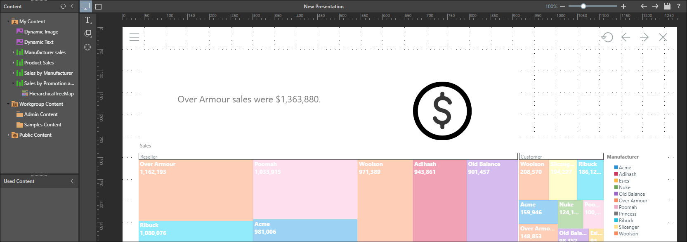Viewport: 687px width, 242px height.
Task: Collapse the Content panel with chevron
Action: click(72, 6)
